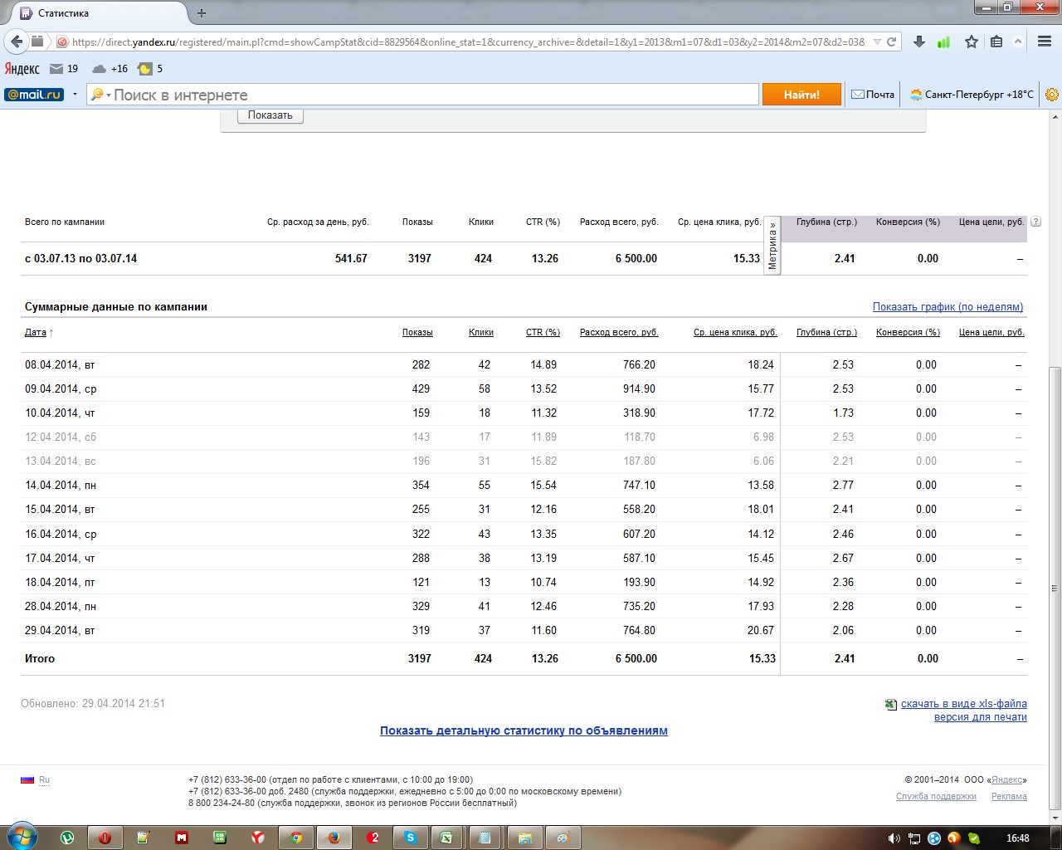Open the Yandex money widget showing 5
Screen dimensions: 1062x850
150,69
